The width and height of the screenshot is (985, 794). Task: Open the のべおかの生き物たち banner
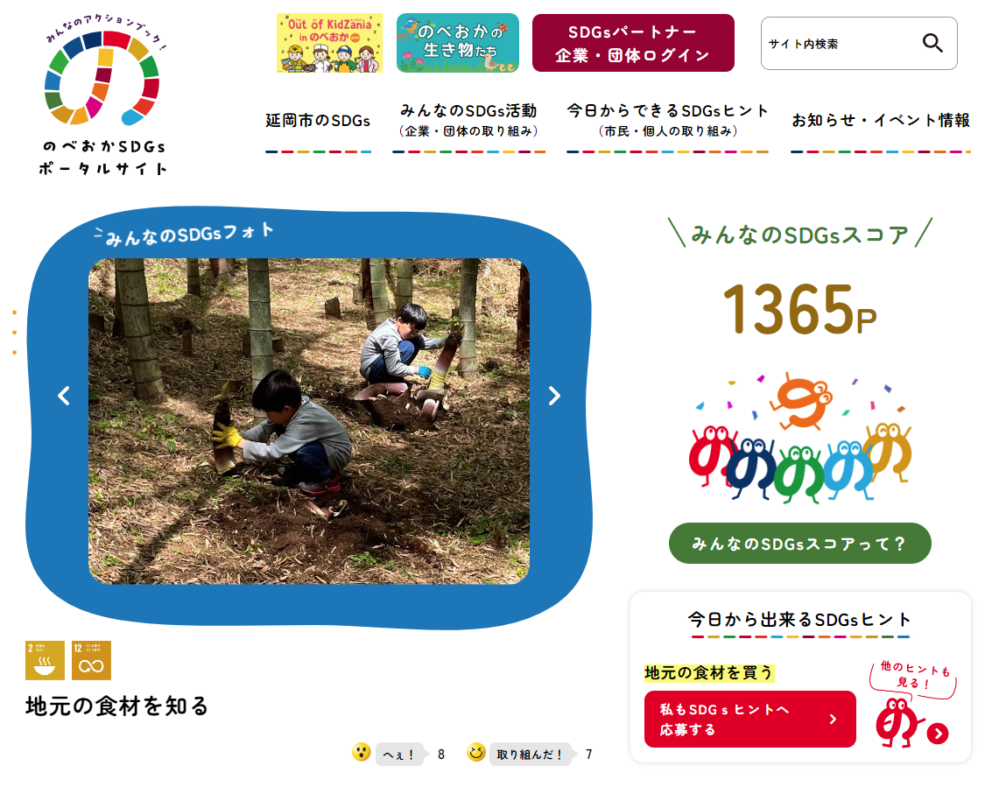point(458,43)
